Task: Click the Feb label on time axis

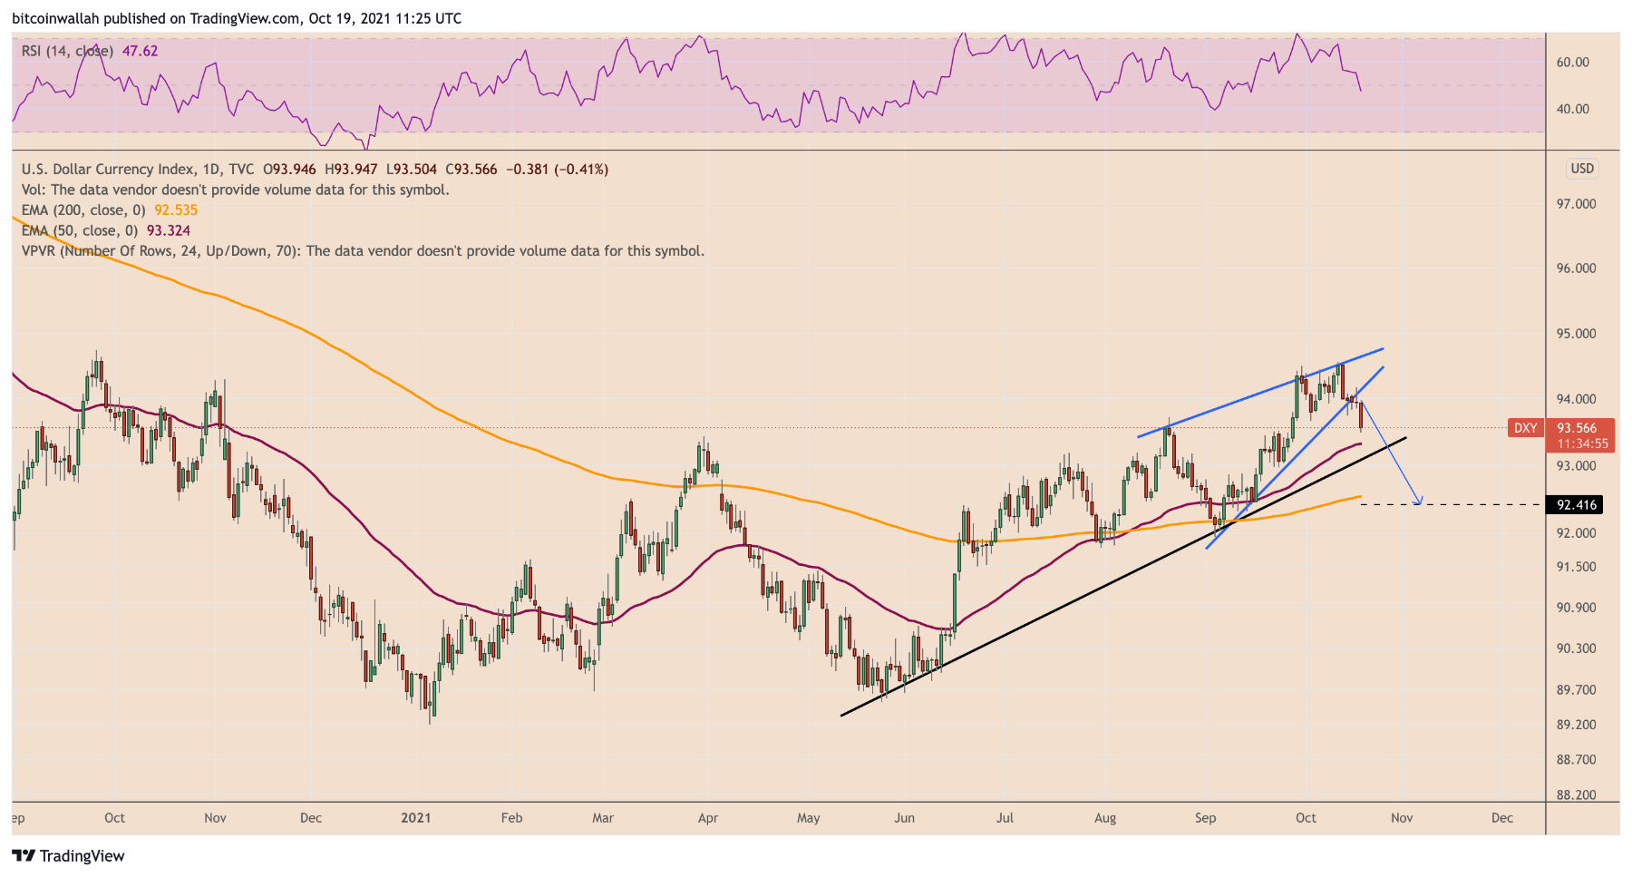Action: click(511, 818)
